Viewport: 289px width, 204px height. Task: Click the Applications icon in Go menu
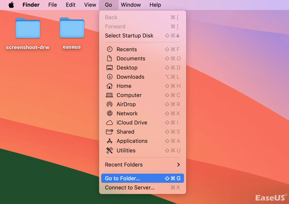point(110,141)
